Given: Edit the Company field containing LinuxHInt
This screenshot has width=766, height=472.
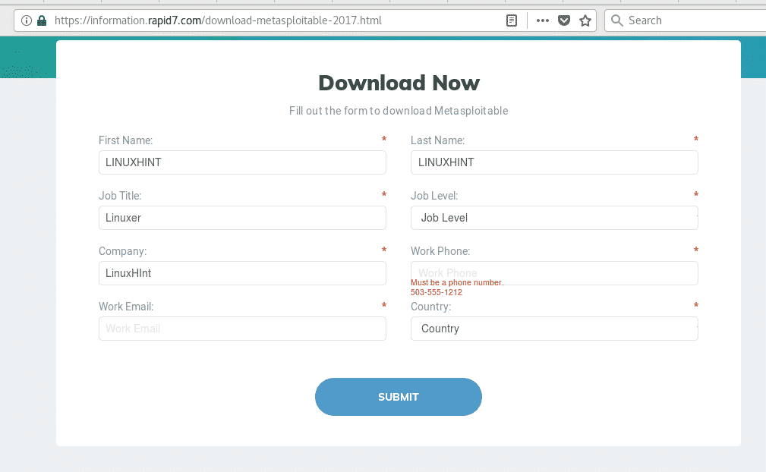Looking at the screenshot, I should coord(242,273).
